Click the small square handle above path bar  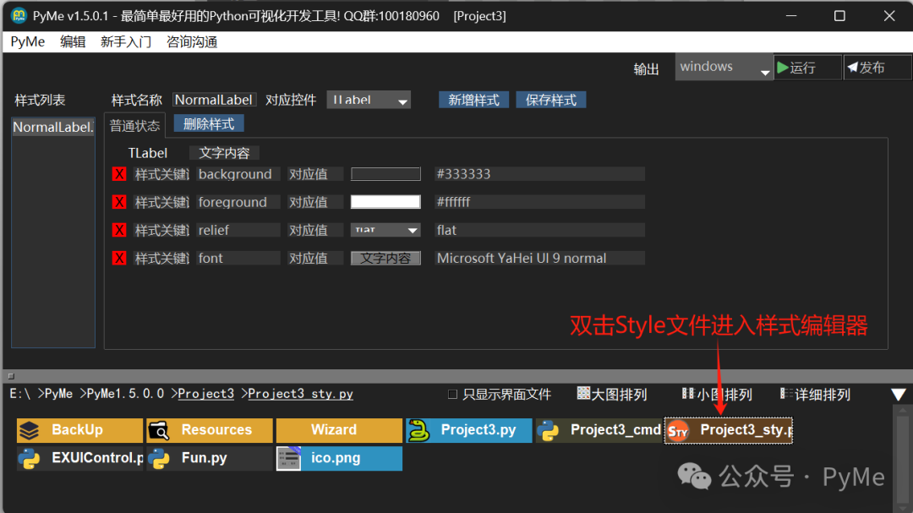tap(11, 376)
